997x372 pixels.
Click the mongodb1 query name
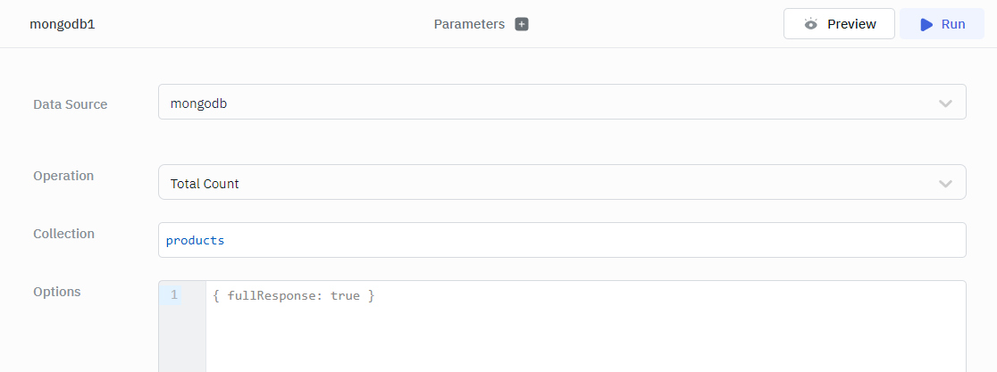coord(63,24)
